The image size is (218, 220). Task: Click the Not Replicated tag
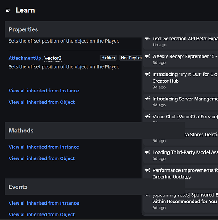point(131,58)
